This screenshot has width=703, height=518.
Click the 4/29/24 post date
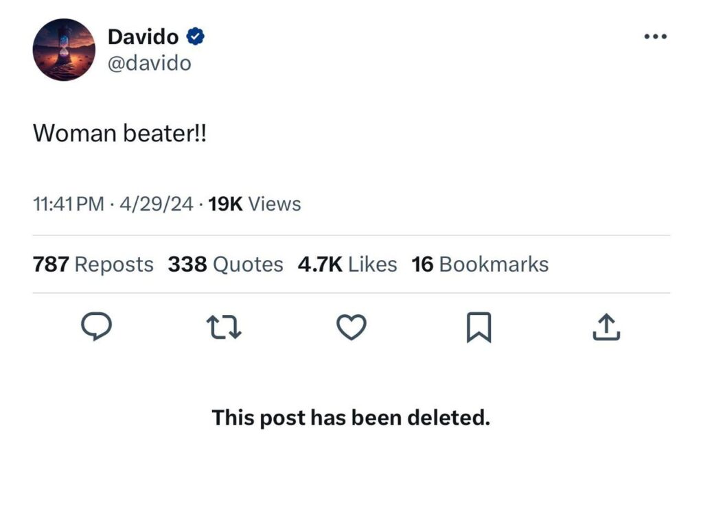point(156,204)
